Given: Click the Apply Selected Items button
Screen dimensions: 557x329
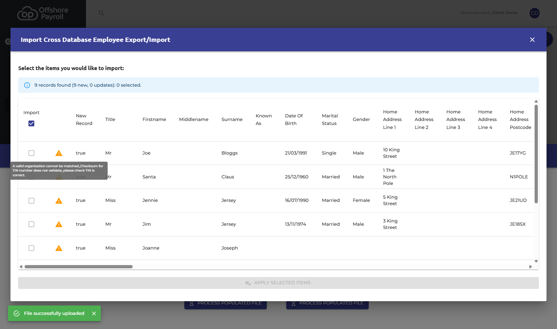Looking at the screenshot, I should tap(278, 283).
